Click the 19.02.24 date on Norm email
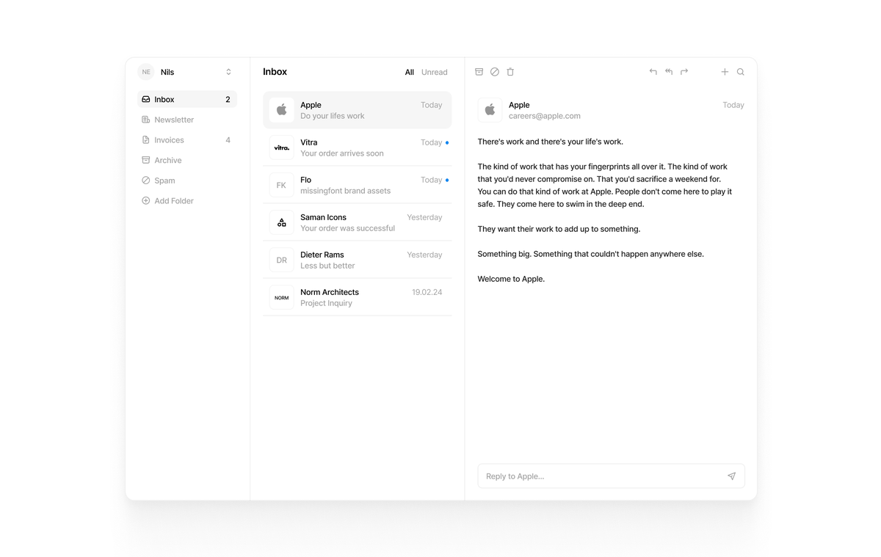881x557 pixels. [427, 292]
